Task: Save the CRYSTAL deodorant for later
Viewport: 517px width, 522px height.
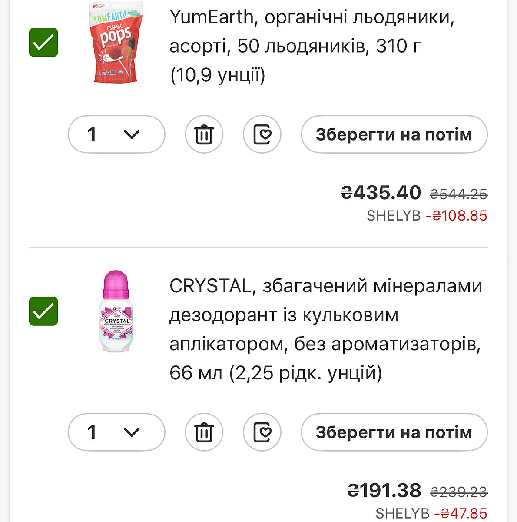Action: (394, 432)
